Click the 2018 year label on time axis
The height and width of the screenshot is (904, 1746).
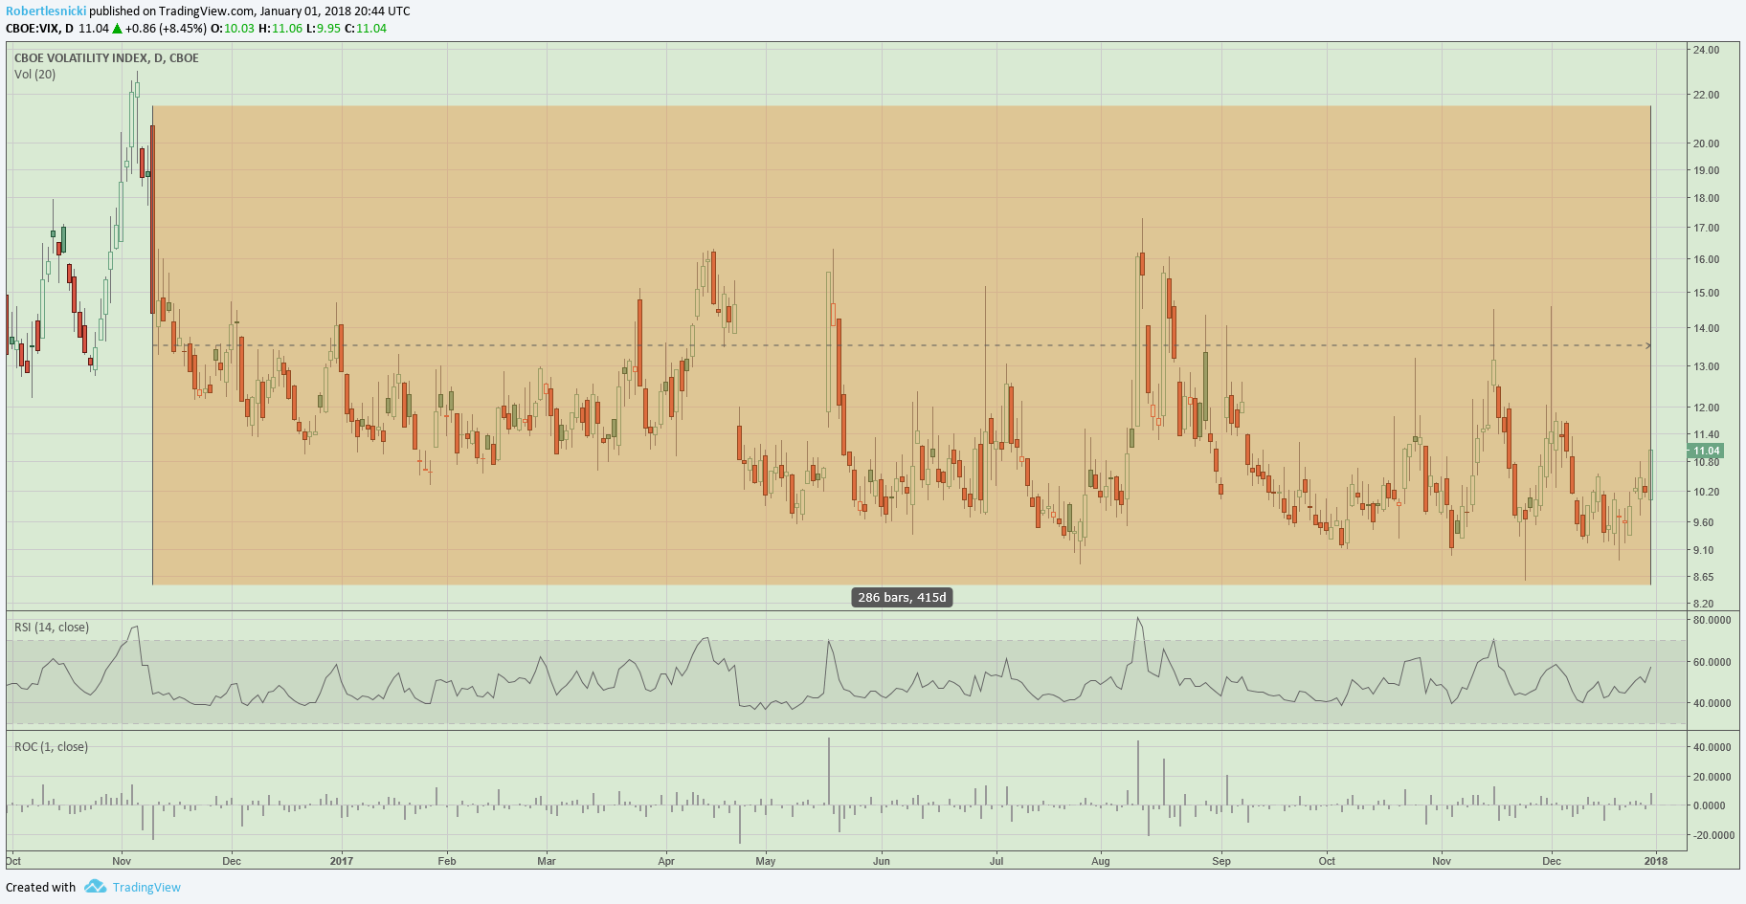(1656, 861)
